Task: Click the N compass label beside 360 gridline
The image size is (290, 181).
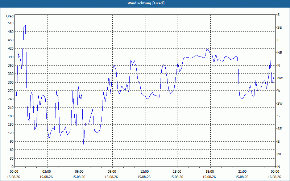Action: pyautogui.click(x=278, y=66)
